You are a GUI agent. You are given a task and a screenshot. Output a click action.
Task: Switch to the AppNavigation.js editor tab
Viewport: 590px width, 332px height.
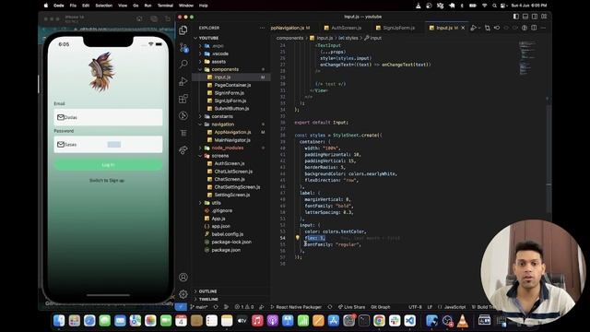tap(290, 28)
